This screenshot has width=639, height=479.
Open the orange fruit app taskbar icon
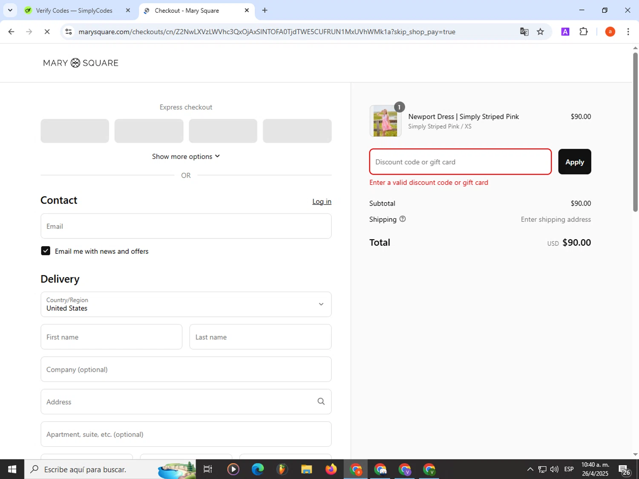(x=282, y=469)
